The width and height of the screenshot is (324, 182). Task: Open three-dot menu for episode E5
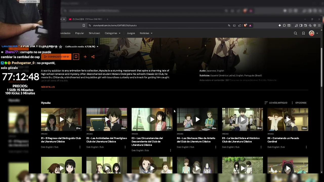tap(261, 147)
